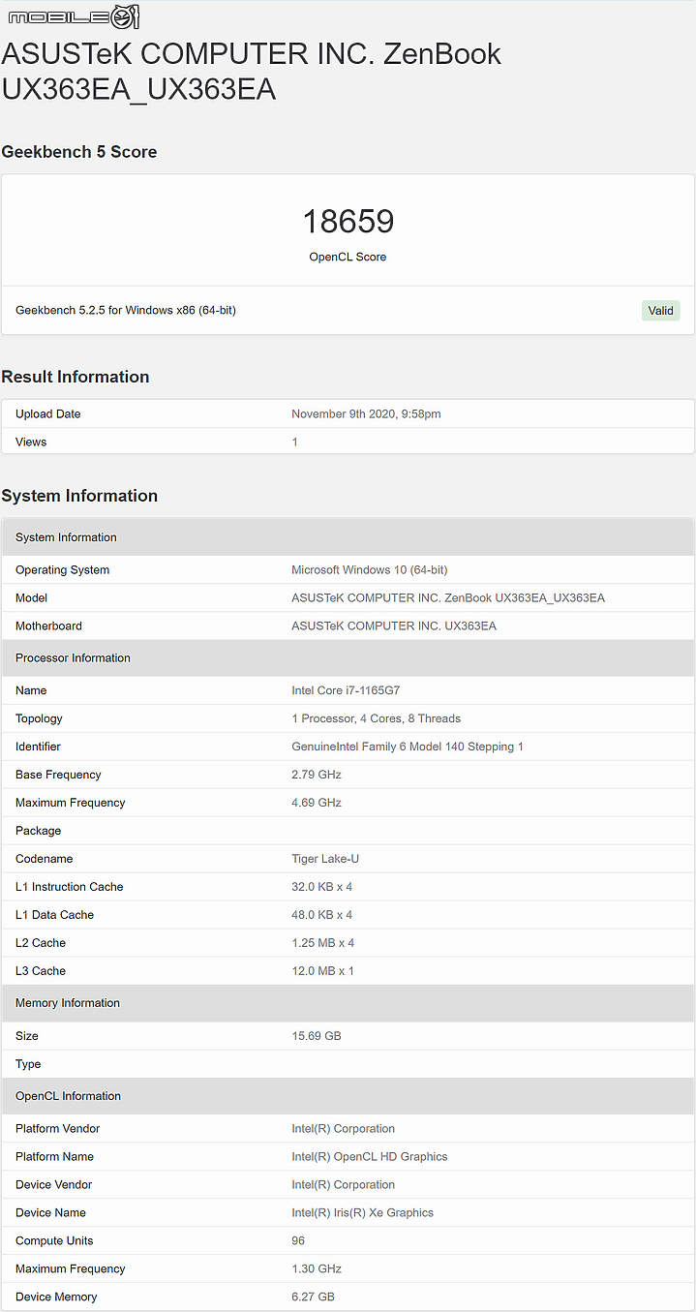
Task: Click the Device Name row label
Action: 51,1214
